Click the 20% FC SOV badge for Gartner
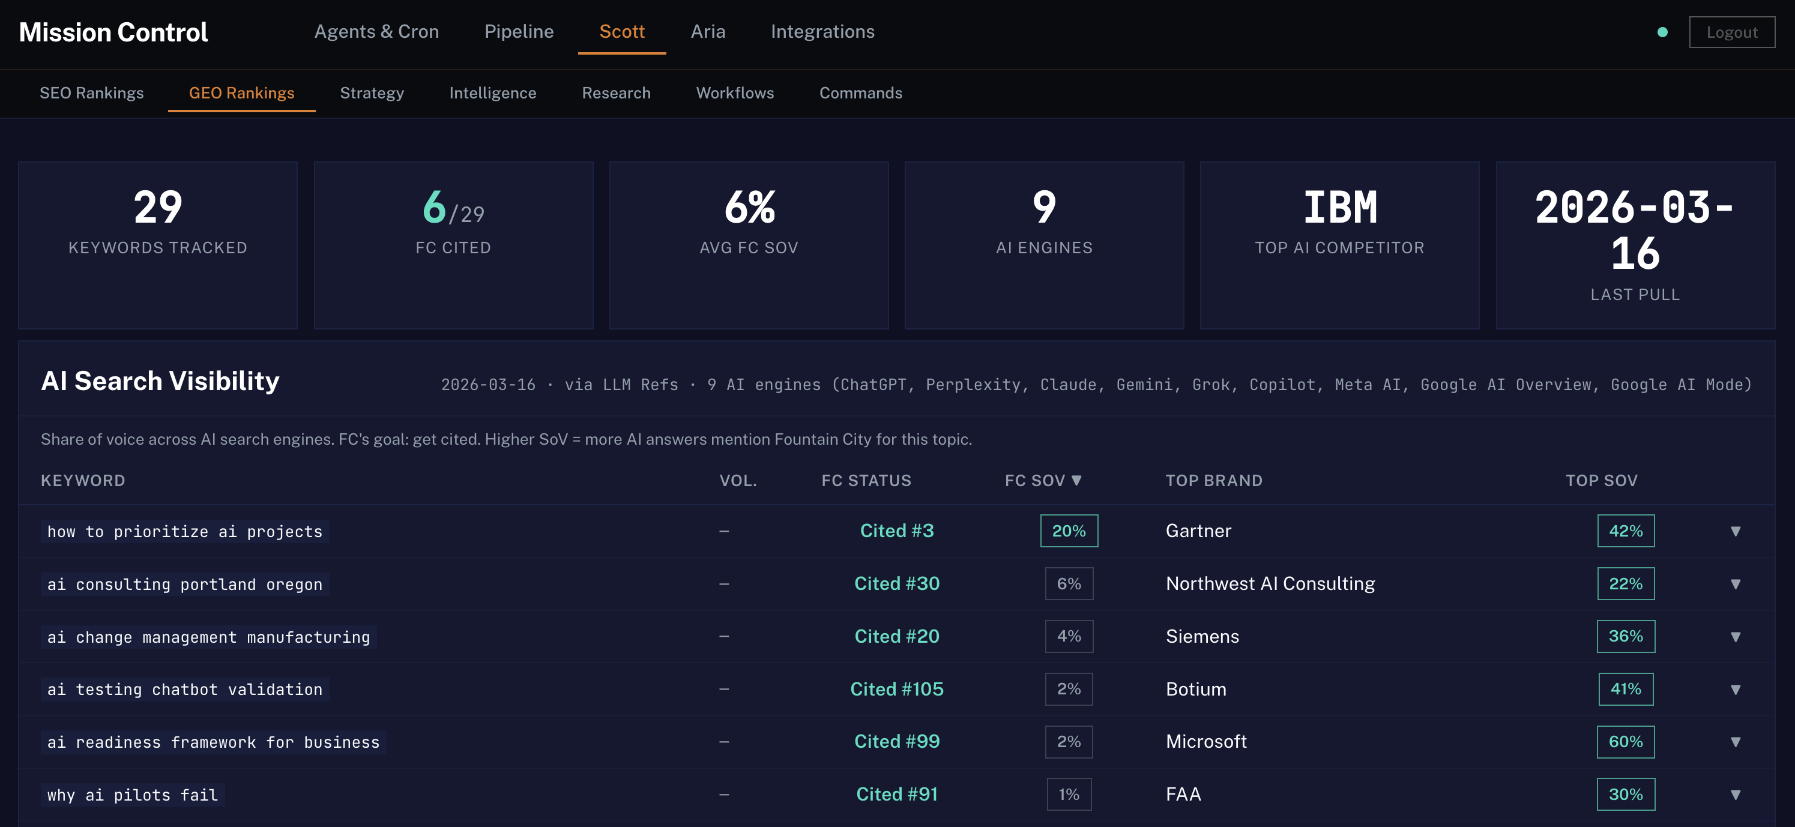The image size is (1795, 827). (x=1069, y=531)
